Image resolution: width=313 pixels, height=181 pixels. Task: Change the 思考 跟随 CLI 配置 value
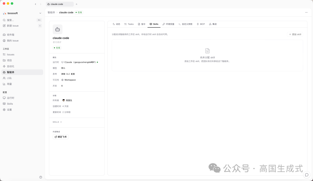pos(68,74)
